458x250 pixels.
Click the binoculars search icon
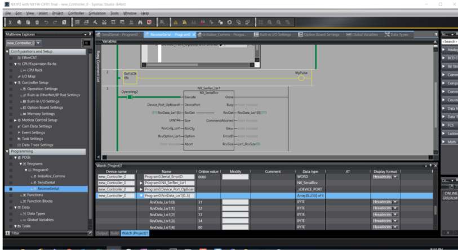(140, 22)
